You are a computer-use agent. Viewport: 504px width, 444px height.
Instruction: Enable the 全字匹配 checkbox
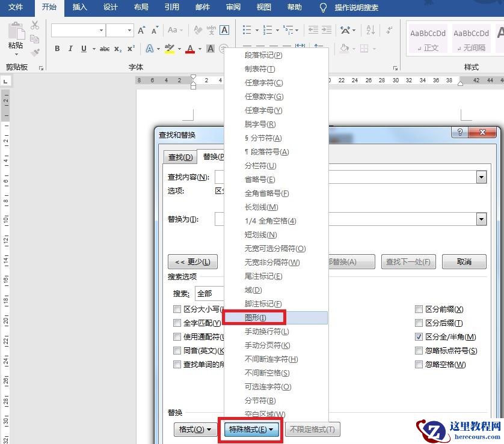point(177,323)
